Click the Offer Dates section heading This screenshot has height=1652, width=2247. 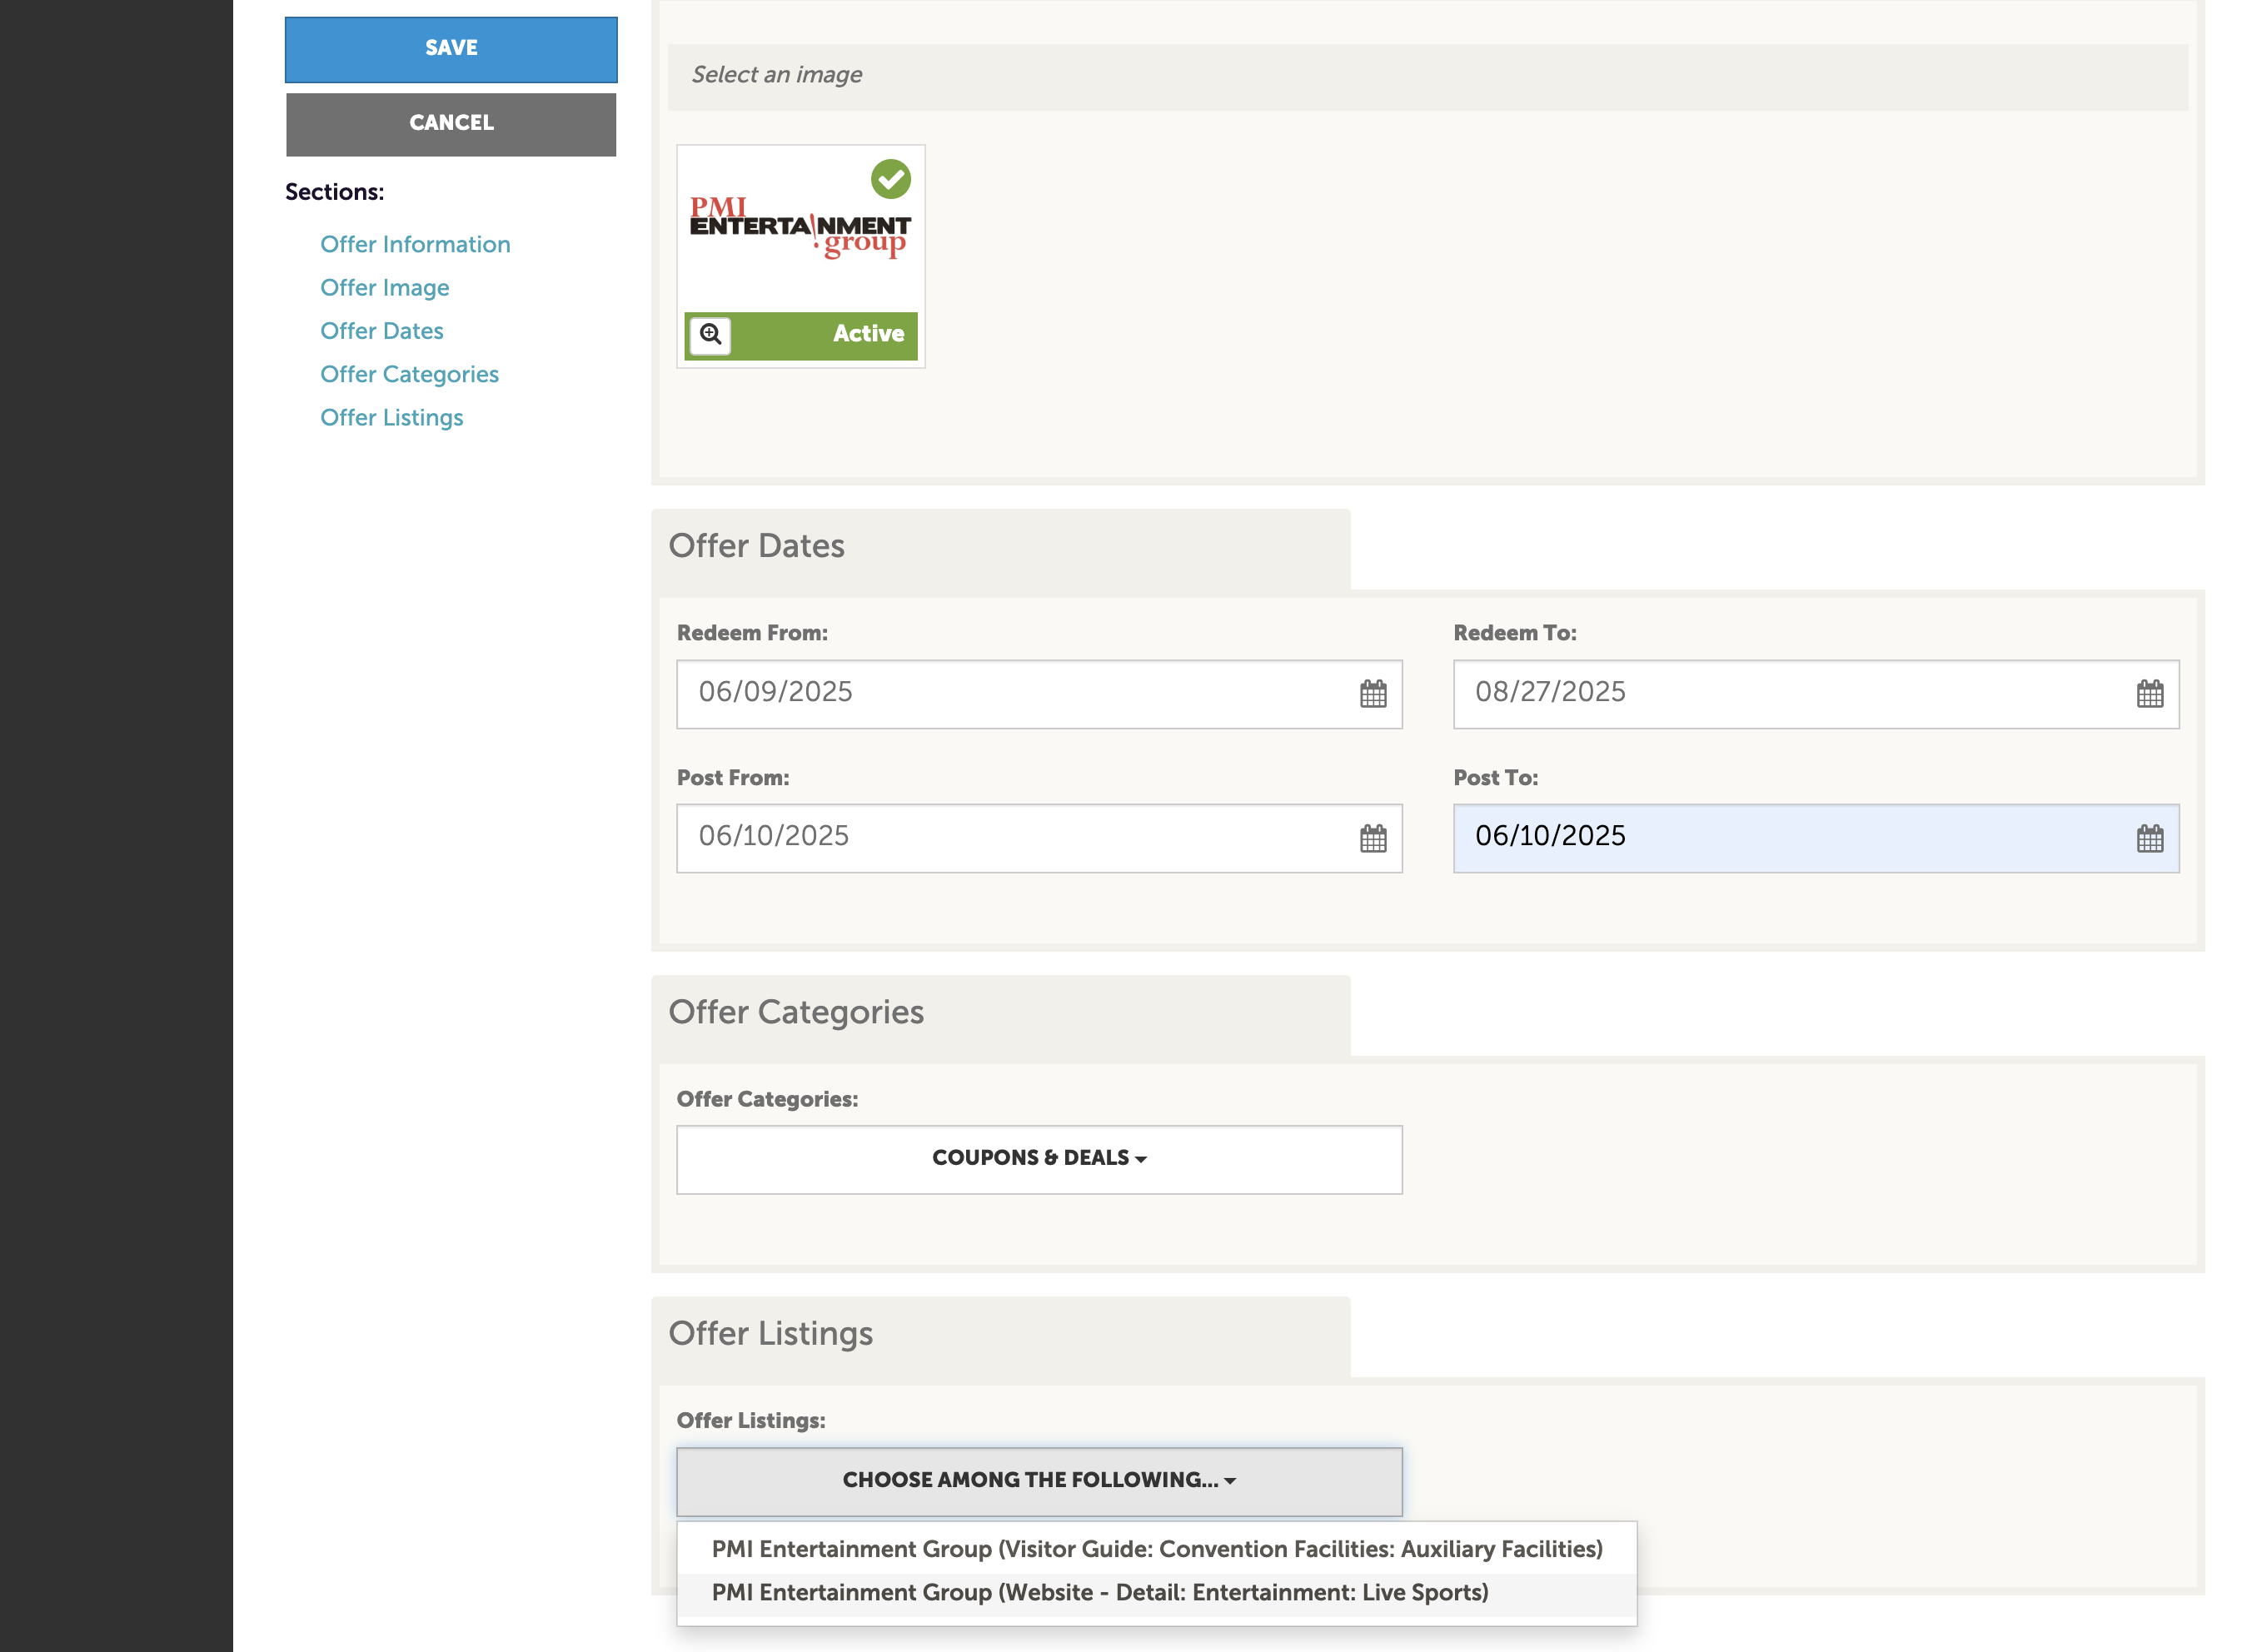(756, 546)
